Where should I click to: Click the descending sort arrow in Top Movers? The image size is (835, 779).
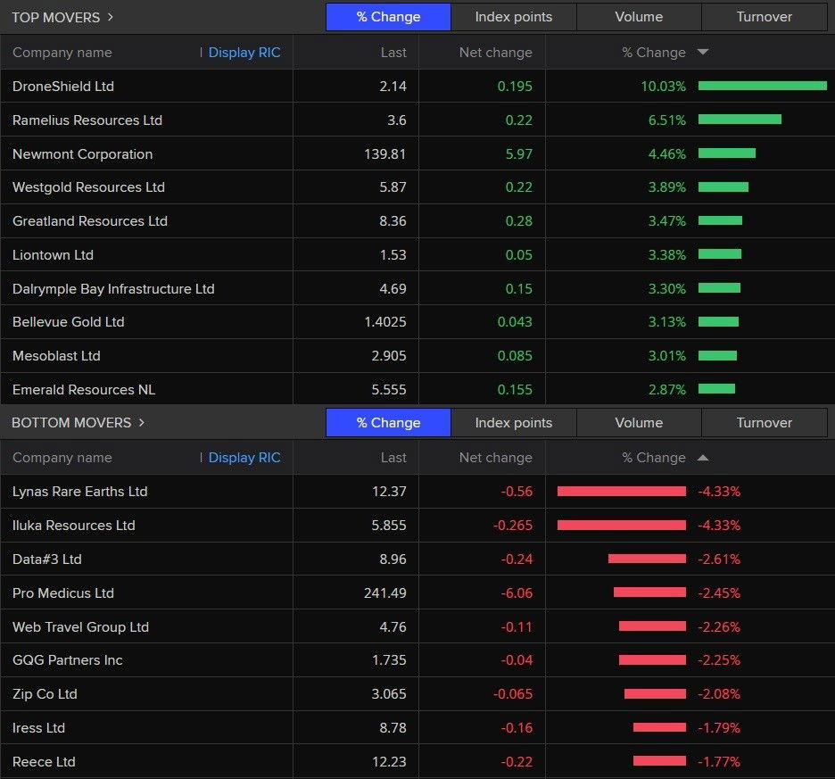702,53
